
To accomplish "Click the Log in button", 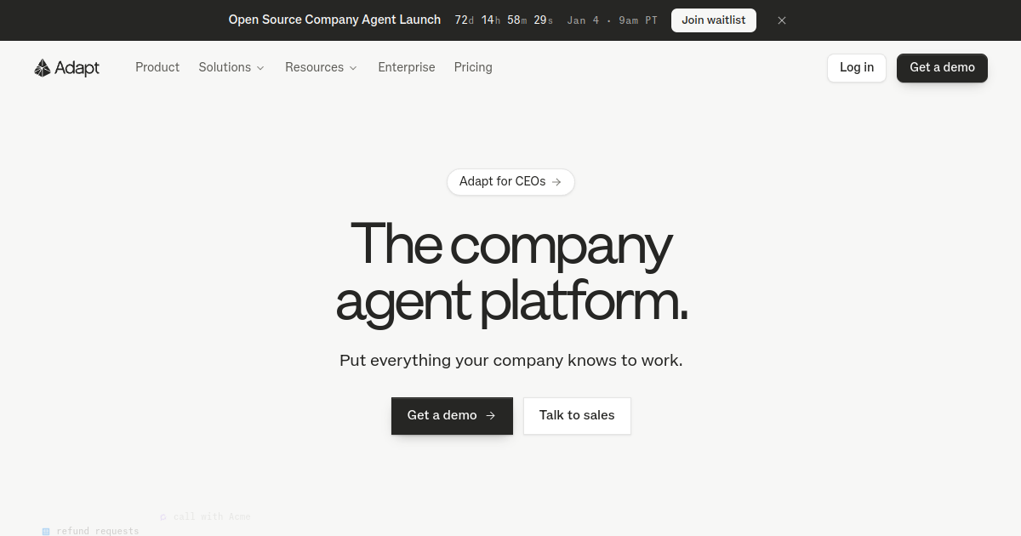I will (857, 68).
